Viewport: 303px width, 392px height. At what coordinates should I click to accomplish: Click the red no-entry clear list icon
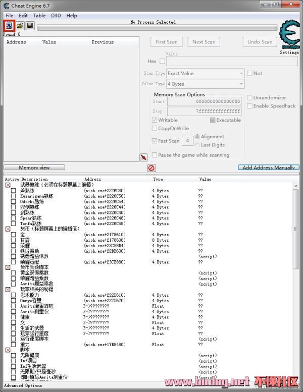pyautogui.click(x=151, y=167)
